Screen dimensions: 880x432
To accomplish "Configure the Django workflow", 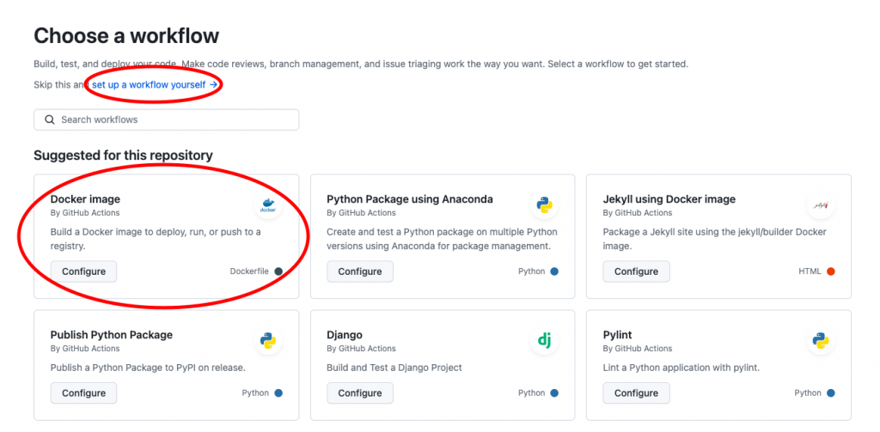I will point(360,393).
